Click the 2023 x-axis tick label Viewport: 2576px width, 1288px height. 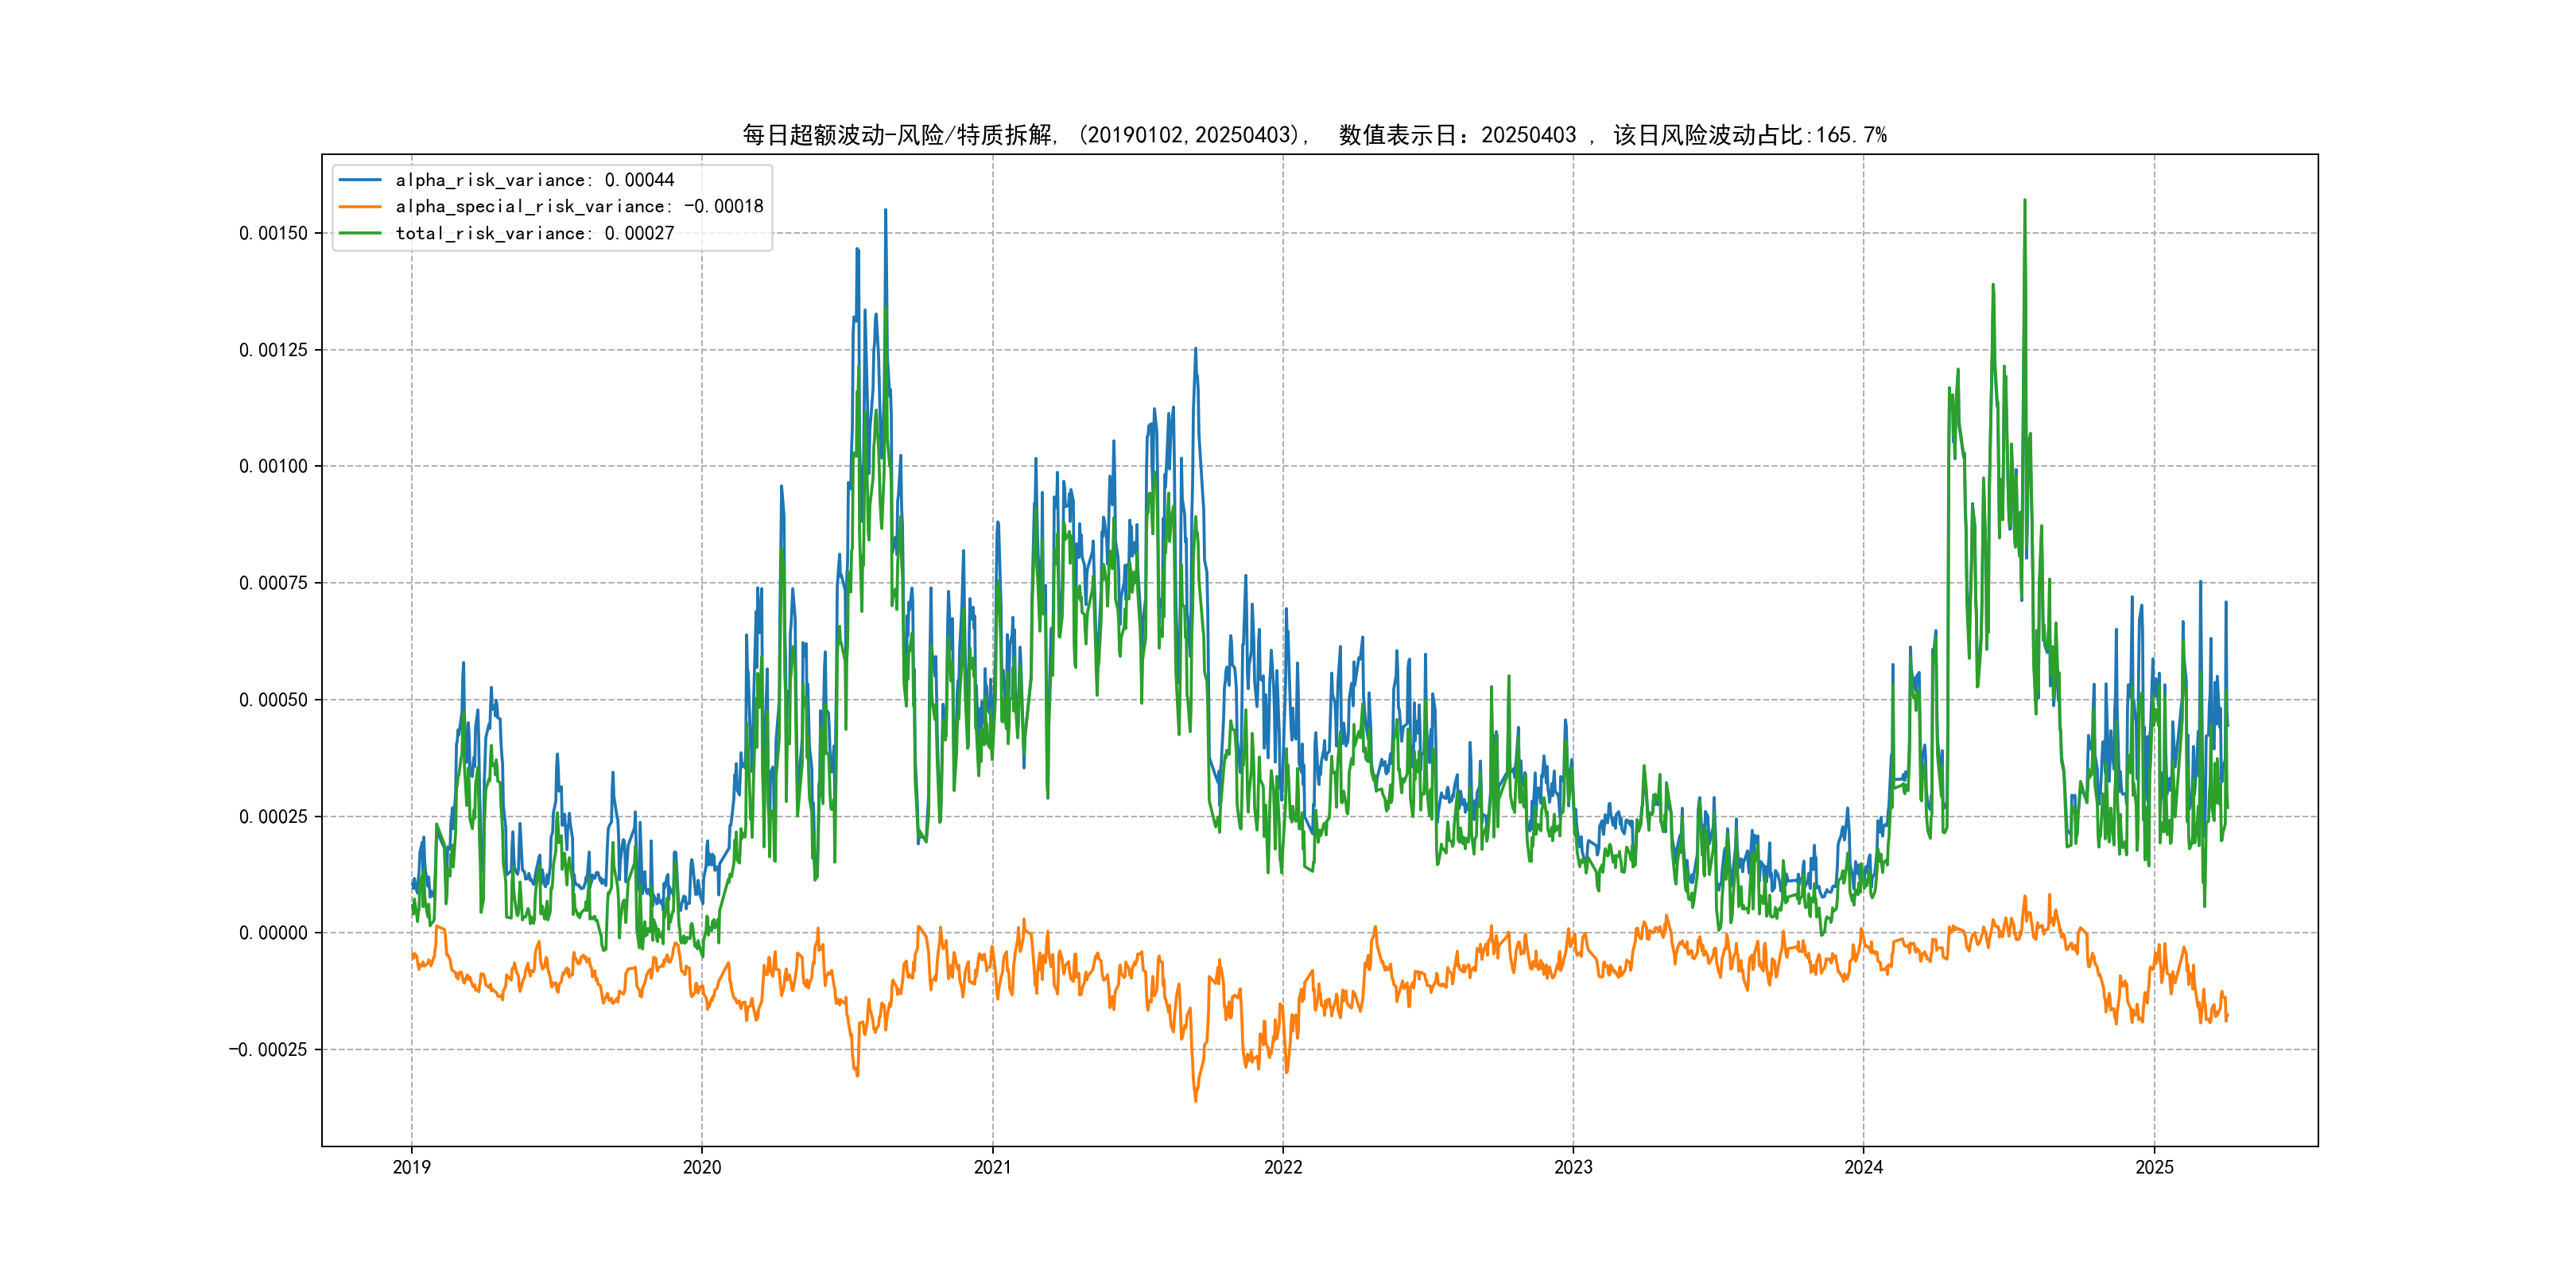tap(1573, 1167)
